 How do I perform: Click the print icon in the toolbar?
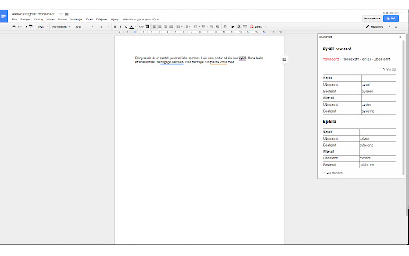pos(14,27)
